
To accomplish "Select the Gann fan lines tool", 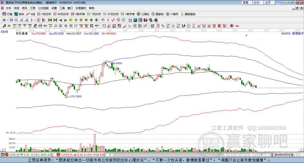I will pos(109,26).
